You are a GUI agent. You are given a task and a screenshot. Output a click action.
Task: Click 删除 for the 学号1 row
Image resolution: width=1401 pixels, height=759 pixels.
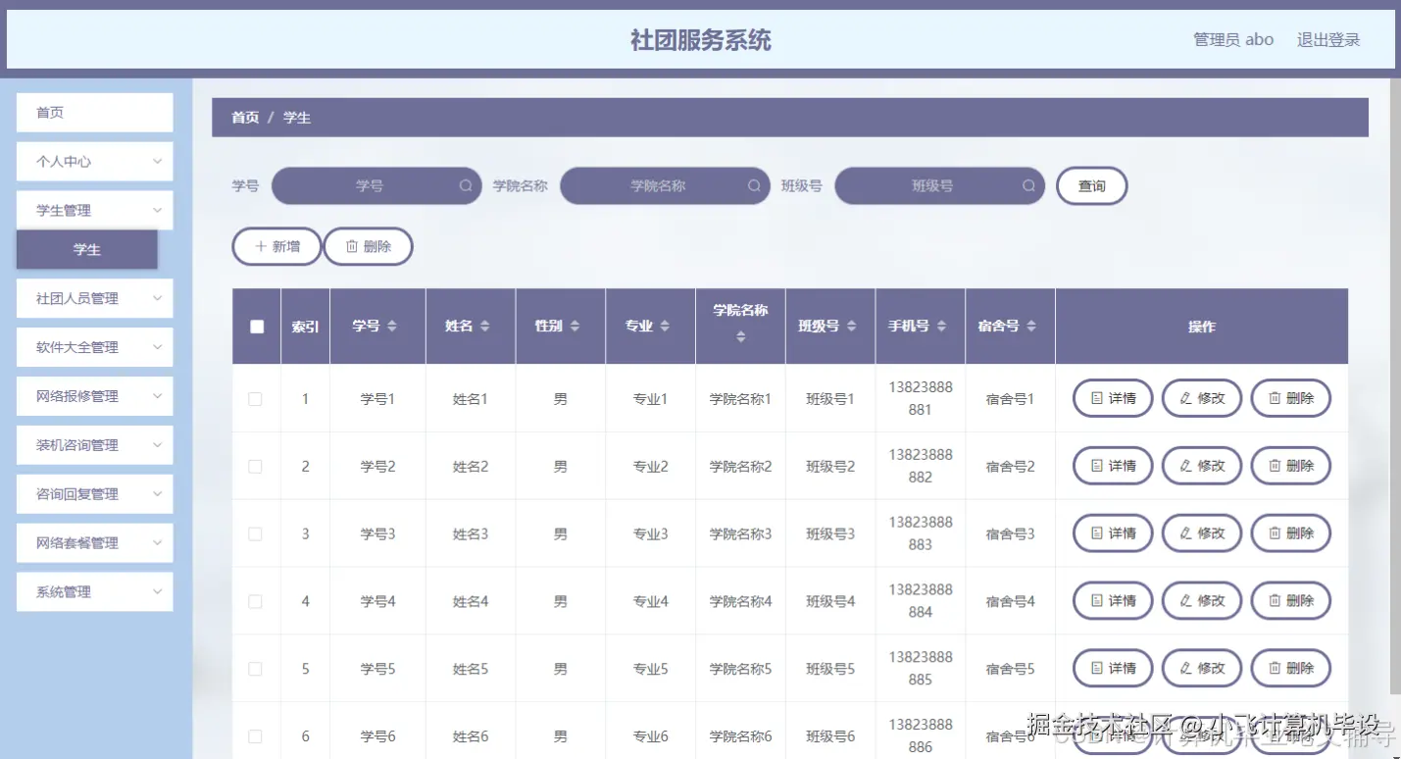click(x=1291, y=398)
